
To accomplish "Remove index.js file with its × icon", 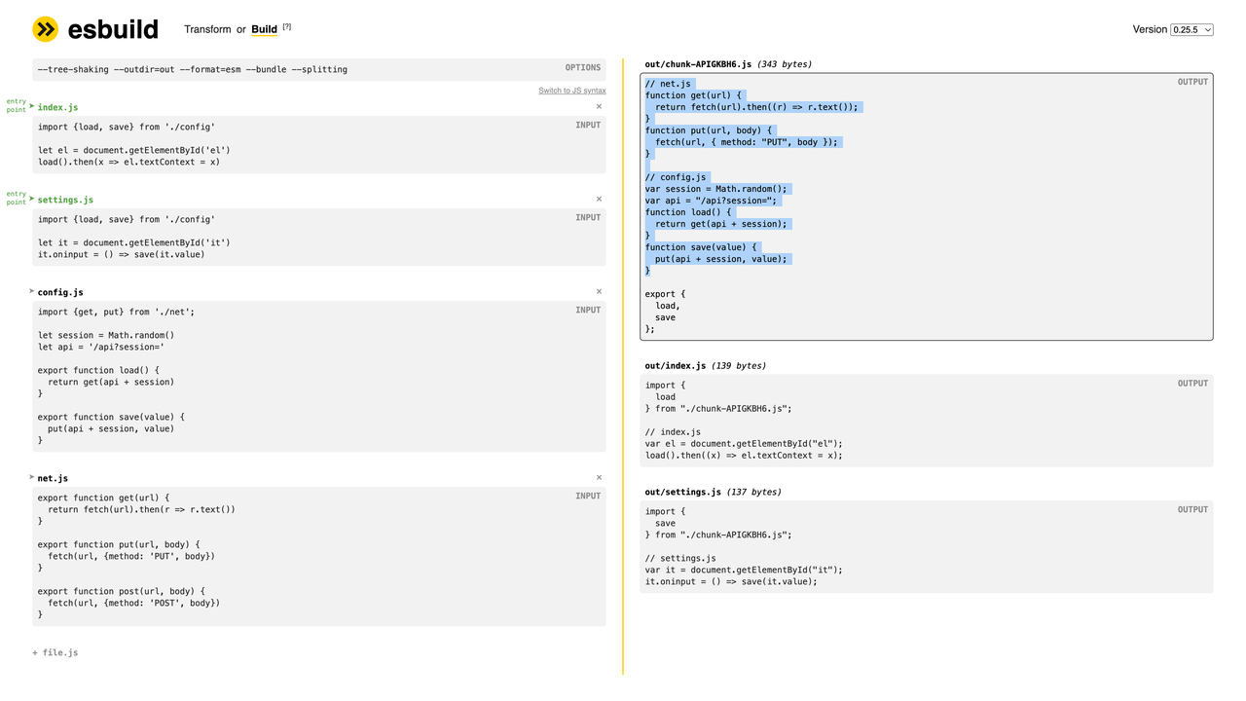I will tap(599, 106).
